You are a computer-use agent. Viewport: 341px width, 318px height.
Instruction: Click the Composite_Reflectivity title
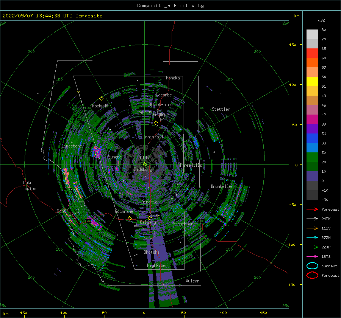click(x=170, y=6)
